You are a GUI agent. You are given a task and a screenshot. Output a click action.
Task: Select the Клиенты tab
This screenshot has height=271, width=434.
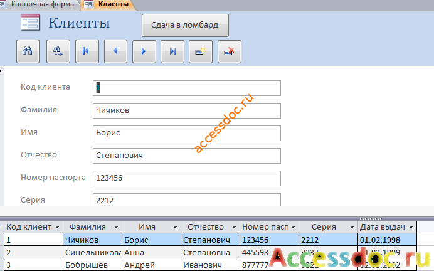point(109,4)
